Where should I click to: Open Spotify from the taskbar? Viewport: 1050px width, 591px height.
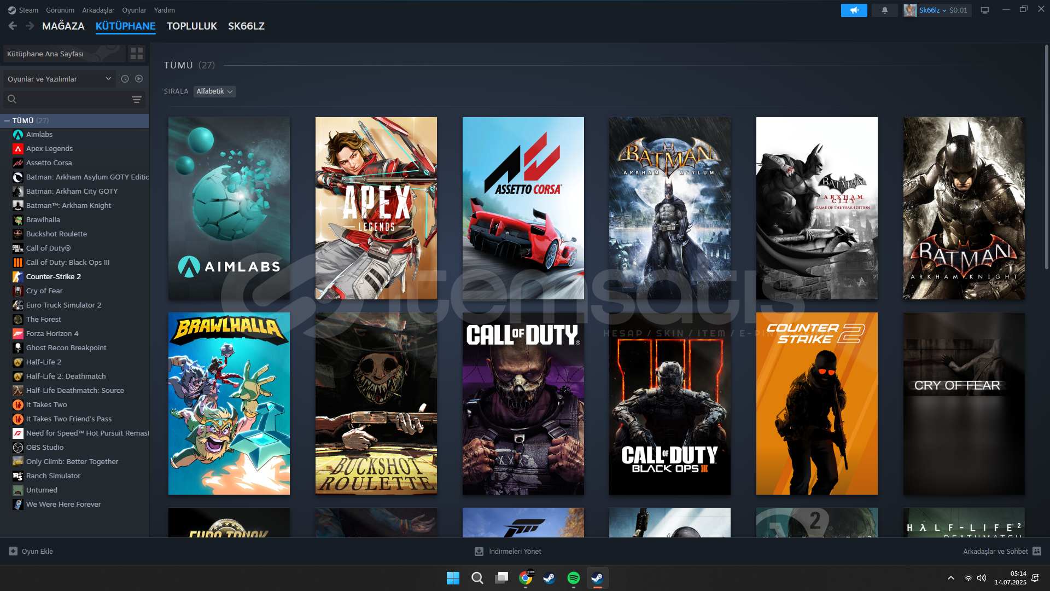coord(574,578)
